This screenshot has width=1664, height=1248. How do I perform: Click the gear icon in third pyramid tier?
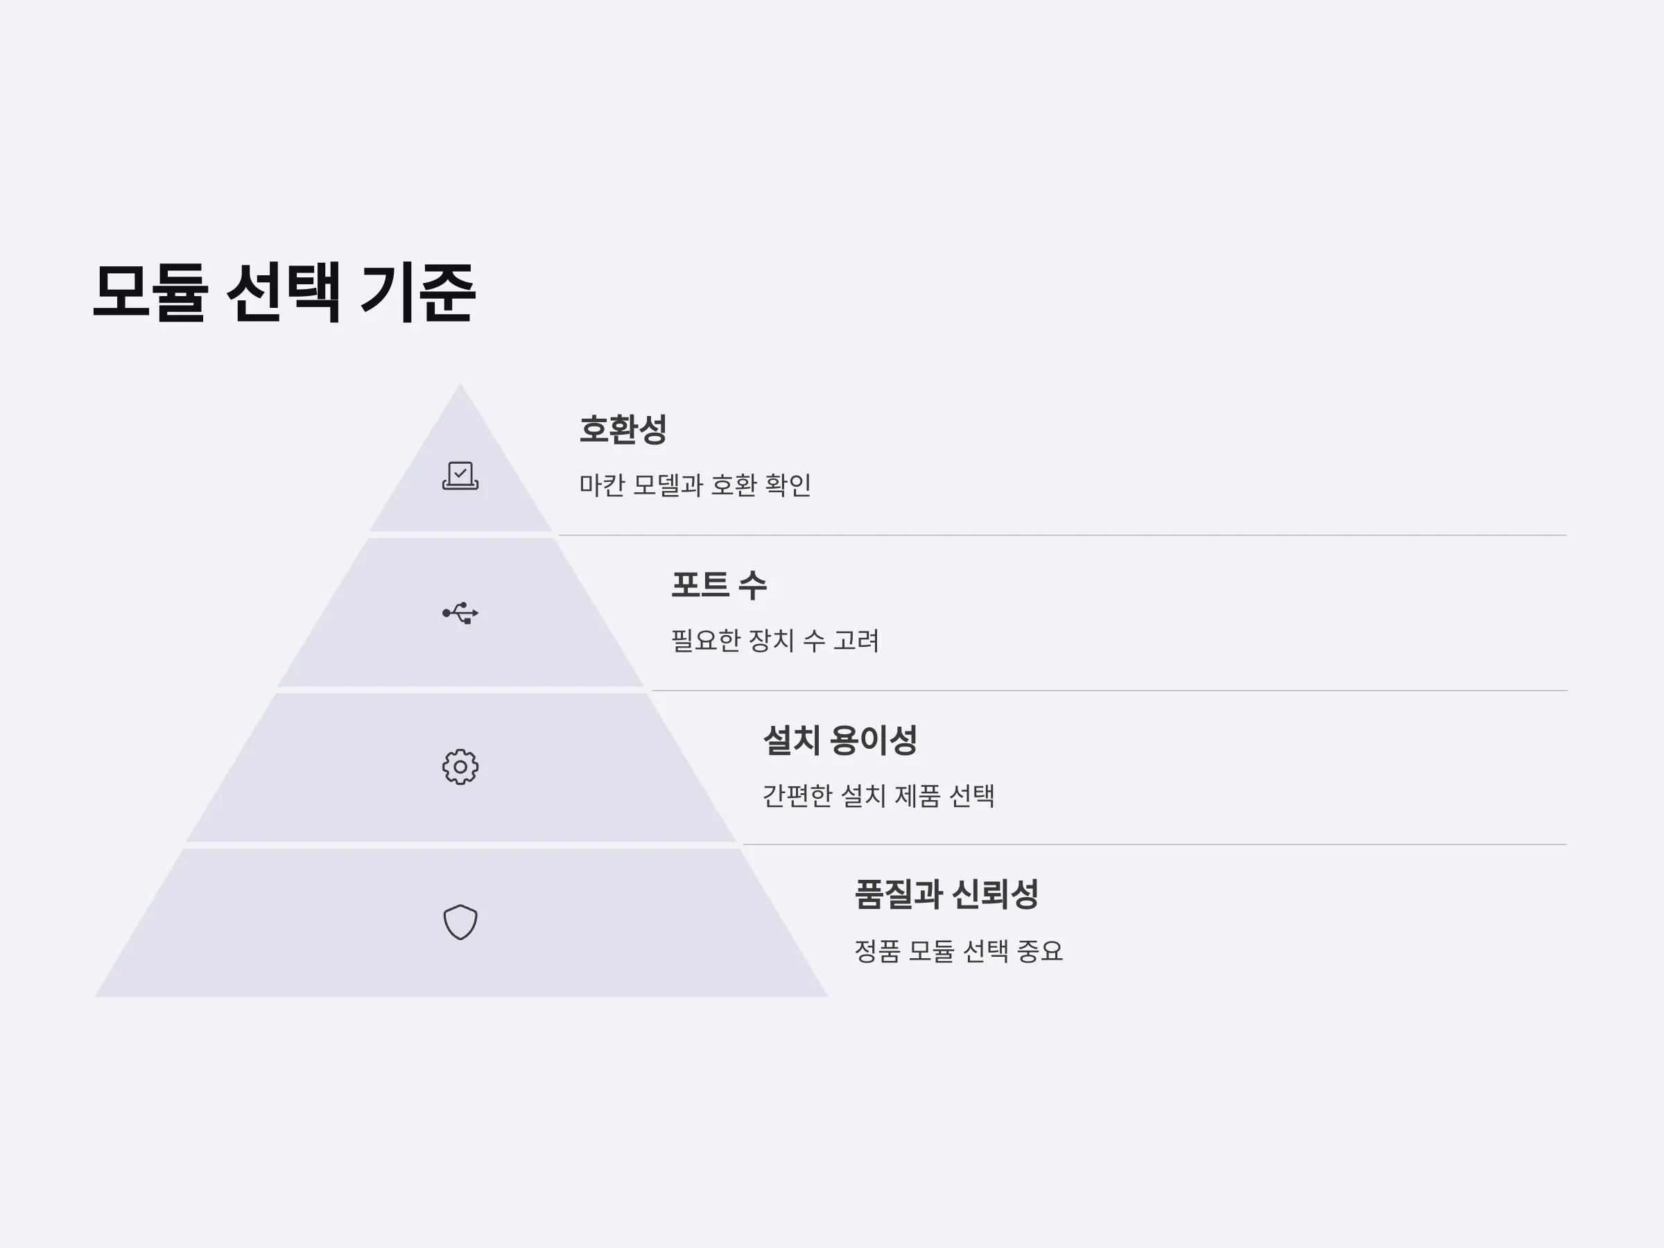click(460, 767)
